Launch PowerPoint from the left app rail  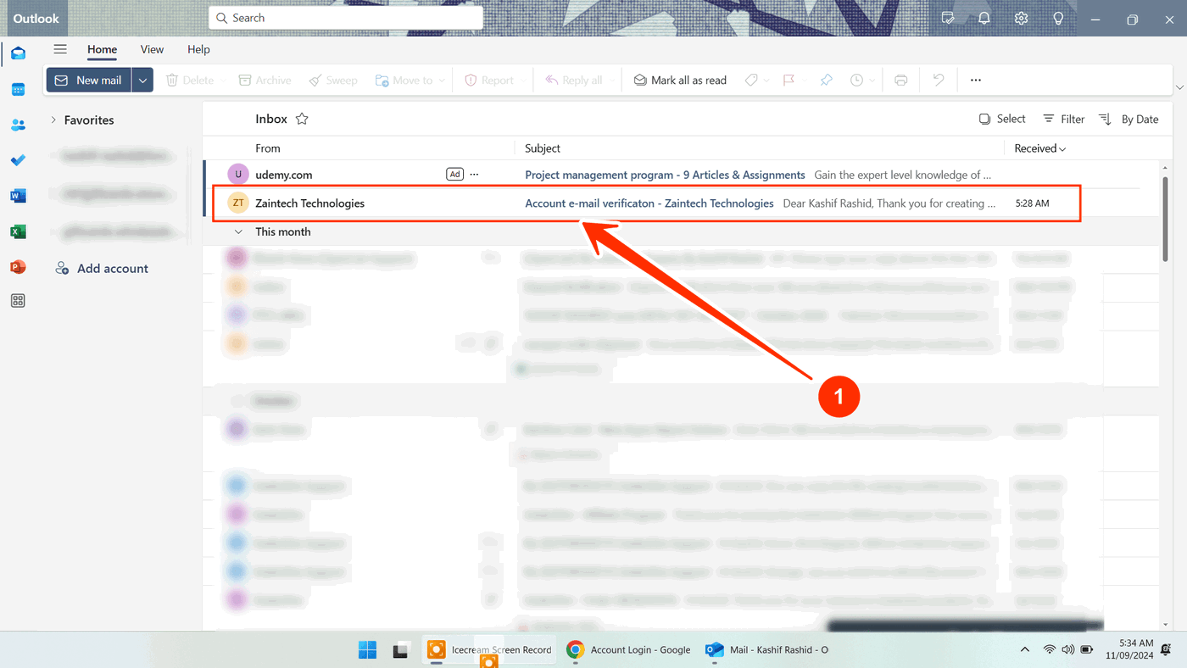pos(18,267)
